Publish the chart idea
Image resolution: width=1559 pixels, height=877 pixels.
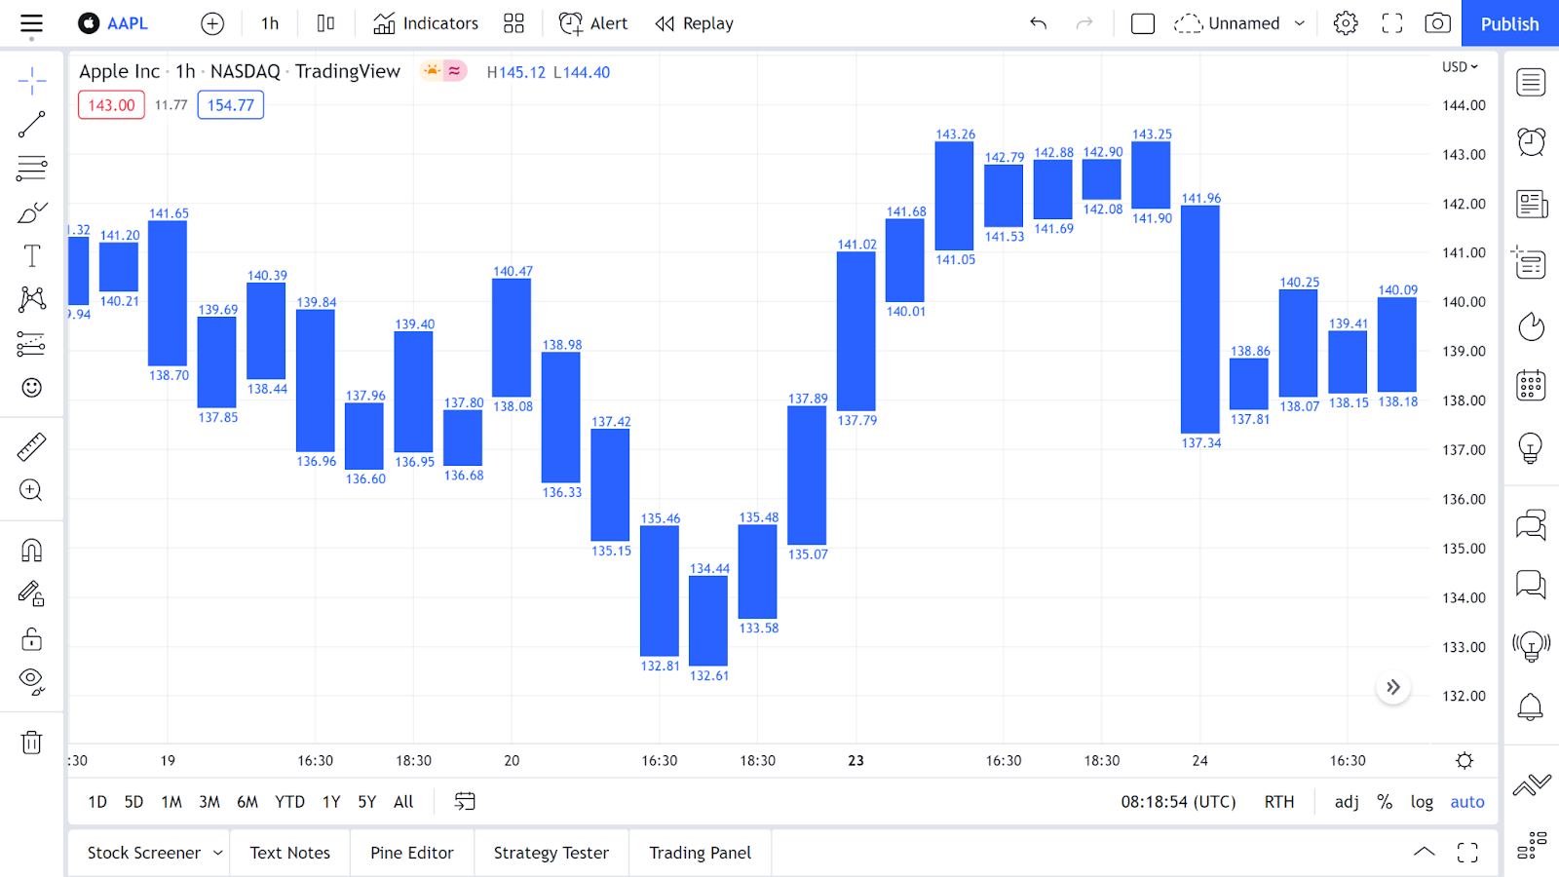(x=1510, y=23)
